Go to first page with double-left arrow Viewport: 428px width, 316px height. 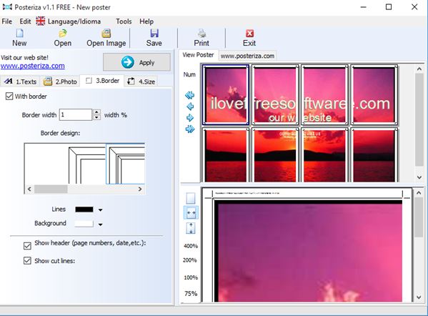[x=190, y=95]
